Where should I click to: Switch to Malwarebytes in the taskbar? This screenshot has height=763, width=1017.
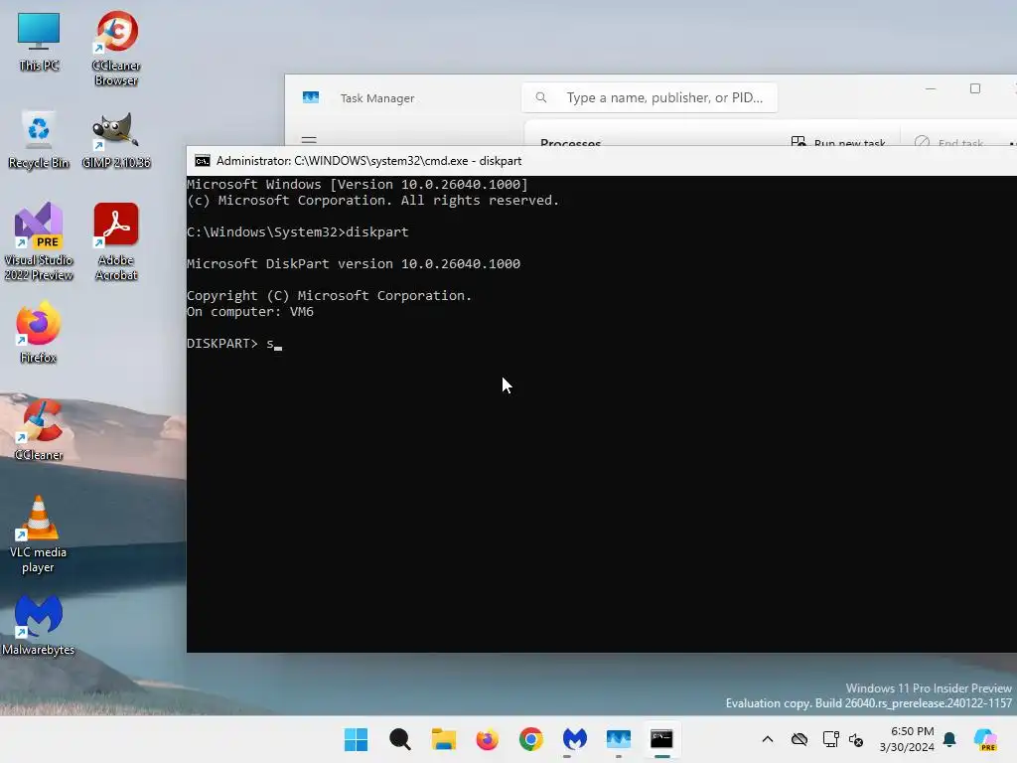point(575,739)
